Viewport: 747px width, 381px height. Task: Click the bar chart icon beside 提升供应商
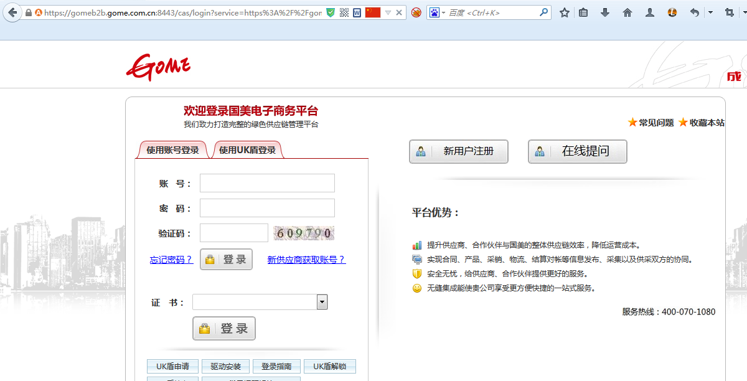coord(417,245)
